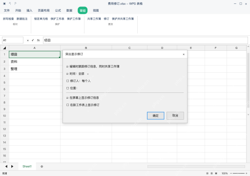250x176 pixels.
Task: Click the horizontal scrollbar at the bottom
Action: [196, 167]
